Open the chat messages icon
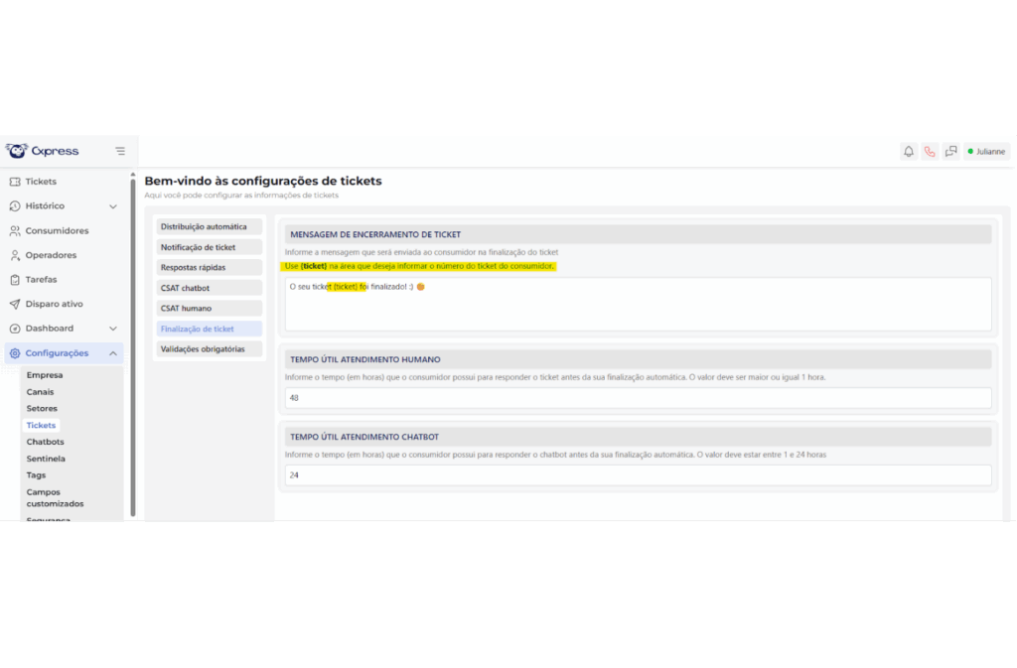The width and height of the screenshot is (1017, 668). (x=951, y=152)
